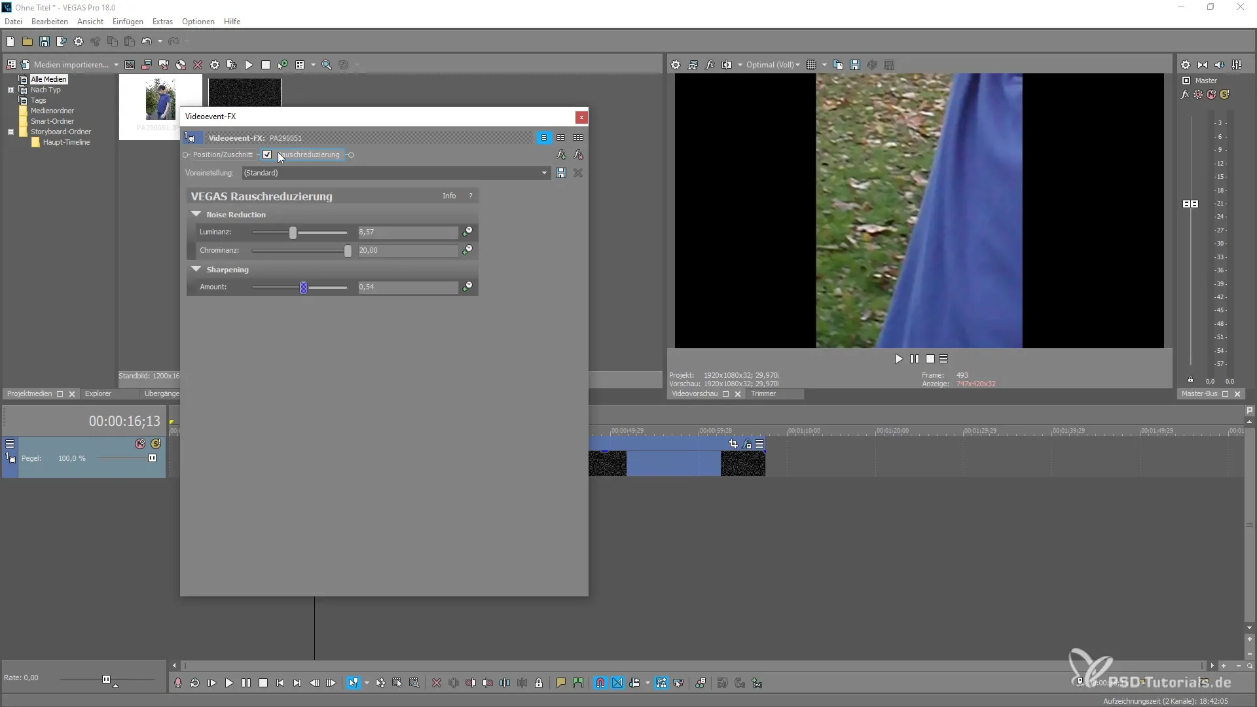Toggle master bus mute button
The width and height of the screenshot is (1257, 707).
[x=1211, y=94]
